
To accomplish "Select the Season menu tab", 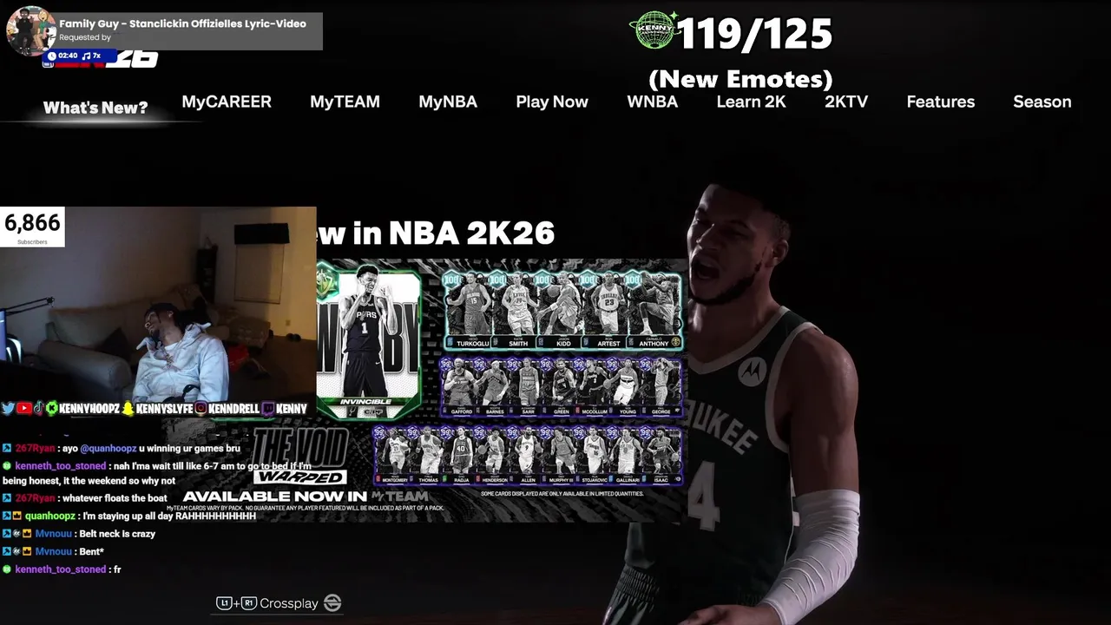I will pyautogui.click(x=1042, y=102).
